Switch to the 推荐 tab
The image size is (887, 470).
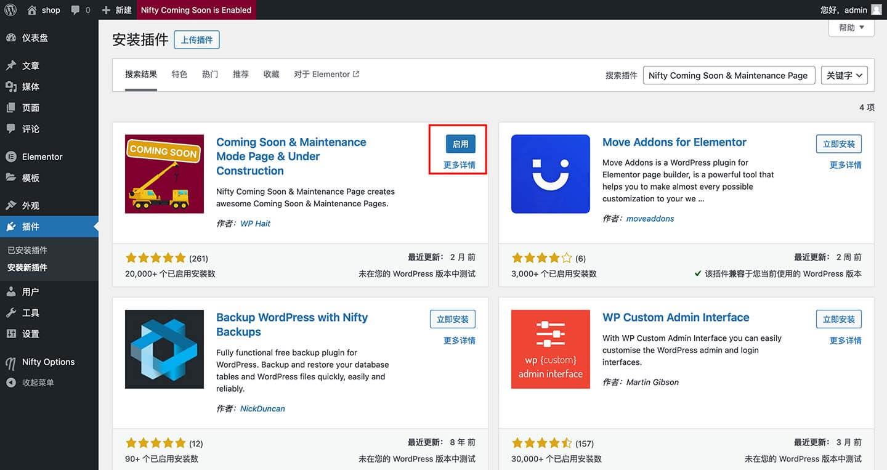pos(241,74)
